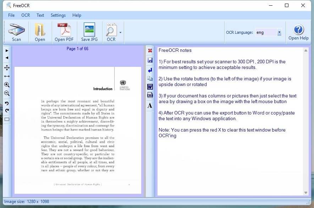Copy text to clipboard icon
Viewport: 314px width, 208px height.
[150, 78]
